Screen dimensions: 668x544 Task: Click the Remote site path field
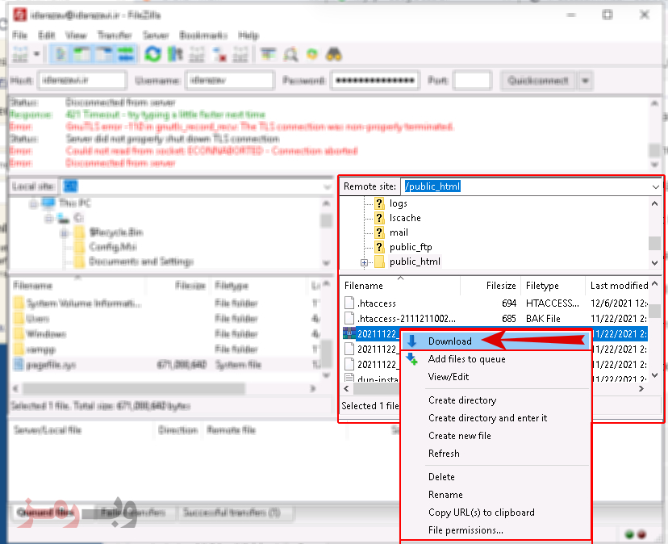pos(525,186)
